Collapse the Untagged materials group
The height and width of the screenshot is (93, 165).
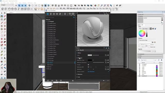pos(47,21)
